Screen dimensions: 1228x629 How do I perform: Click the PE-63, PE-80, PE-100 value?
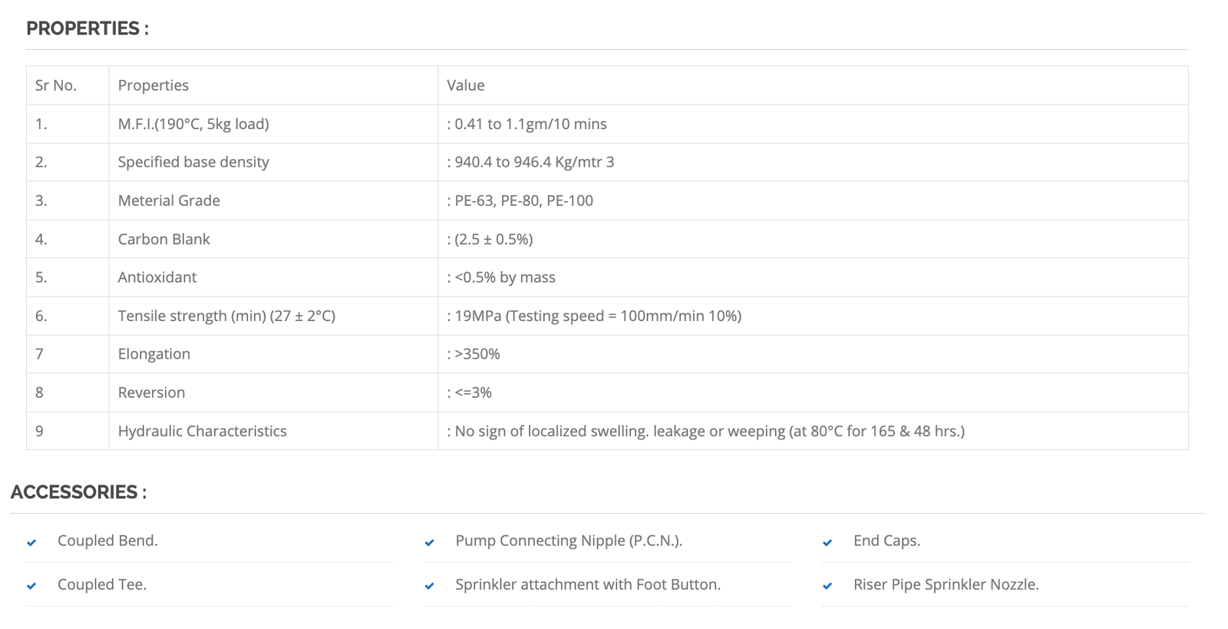pos(523,200)
